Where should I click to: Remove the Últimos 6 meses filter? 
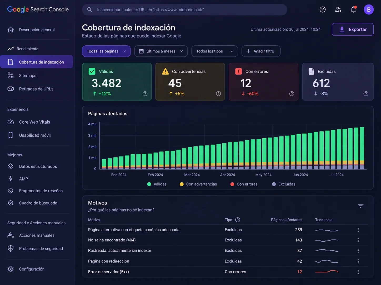pos(182,51)
